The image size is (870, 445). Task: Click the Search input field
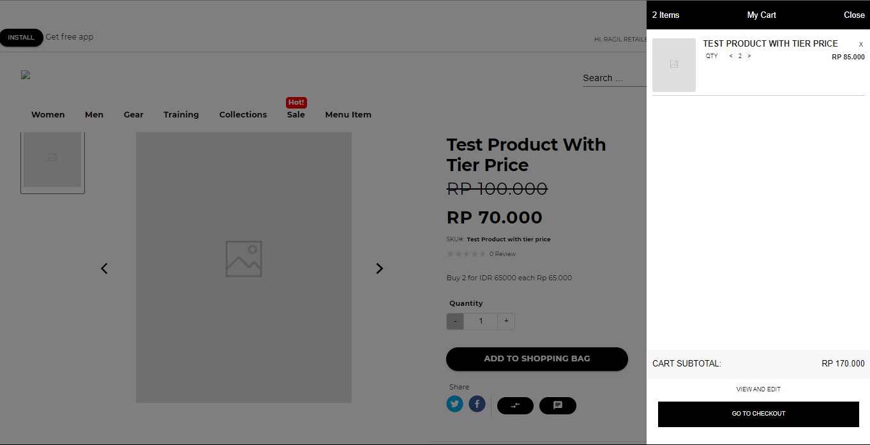point(613,77)
